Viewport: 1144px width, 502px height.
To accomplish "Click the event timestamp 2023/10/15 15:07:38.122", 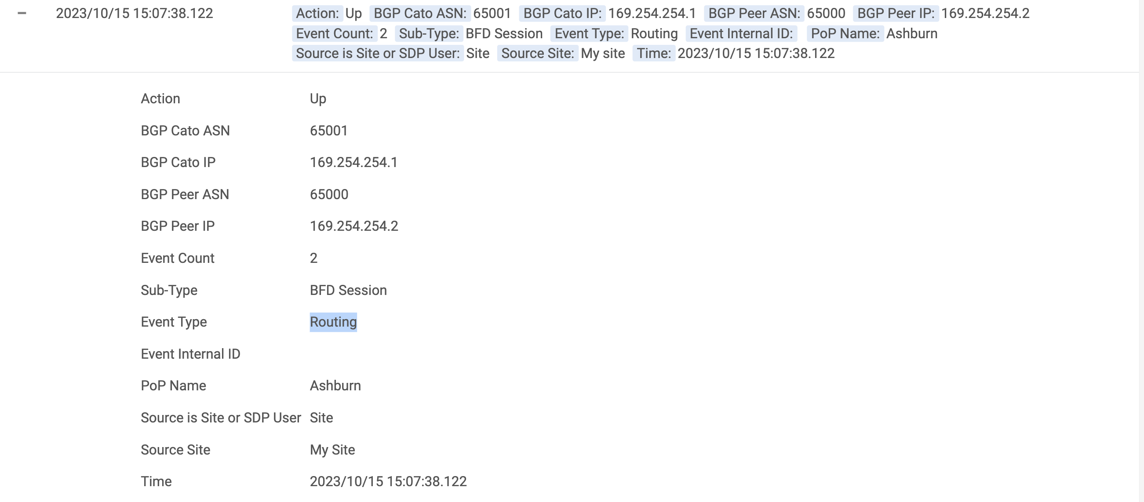I will coord(134,13).
